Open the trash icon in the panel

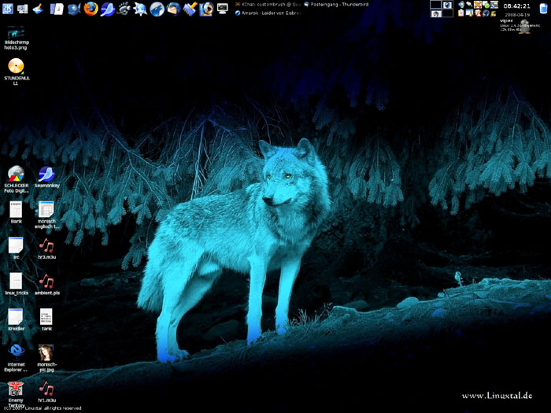543,9
